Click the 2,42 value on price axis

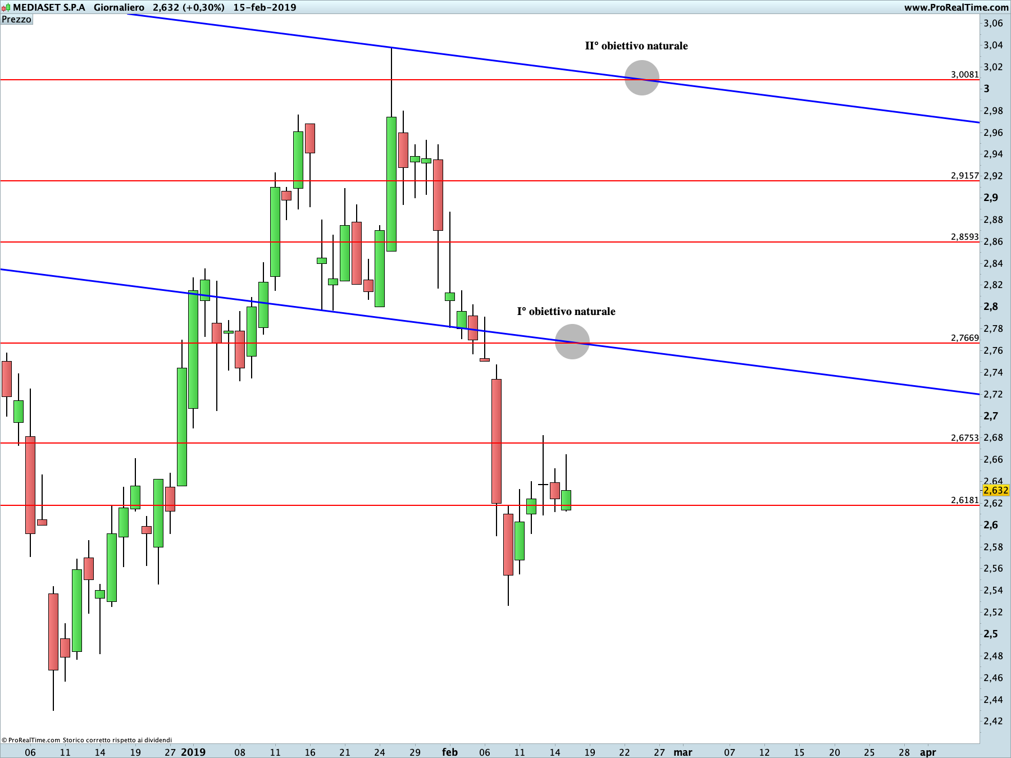pos(993,721)
